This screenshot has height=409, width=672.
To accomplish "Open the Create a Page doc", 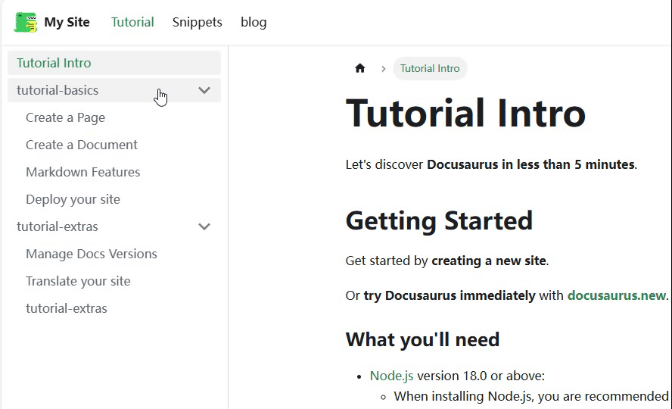I will 65,117.
